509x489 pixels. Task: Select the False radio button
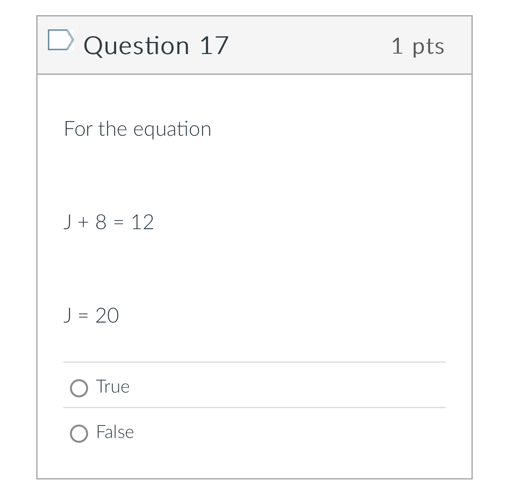[x=79, y=433]
